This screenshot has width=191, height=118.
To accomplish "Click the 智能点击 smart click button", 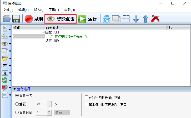I will (x=61, y=19).
